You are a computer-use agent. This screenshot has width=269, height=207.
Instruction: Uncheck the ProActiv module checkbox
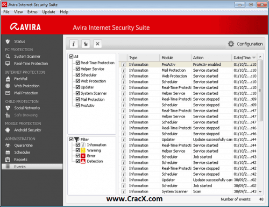pos(77,106)
